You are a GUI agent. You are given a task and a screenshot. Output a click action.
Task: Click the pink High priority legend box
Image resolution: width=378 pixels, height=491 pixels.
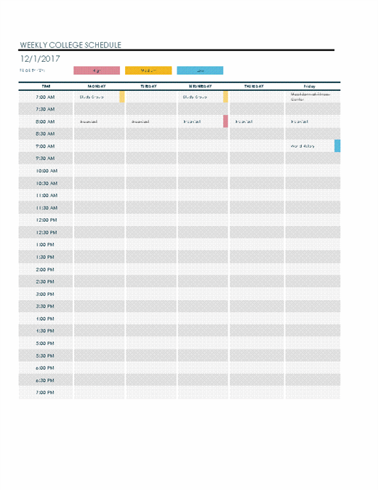97,71
